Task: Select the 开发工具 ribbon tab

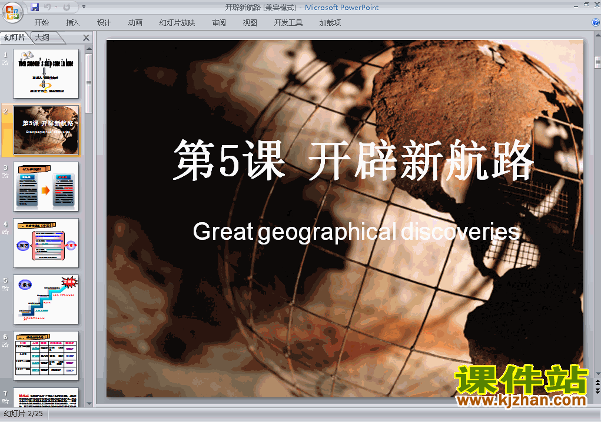Action: (288, 23)
